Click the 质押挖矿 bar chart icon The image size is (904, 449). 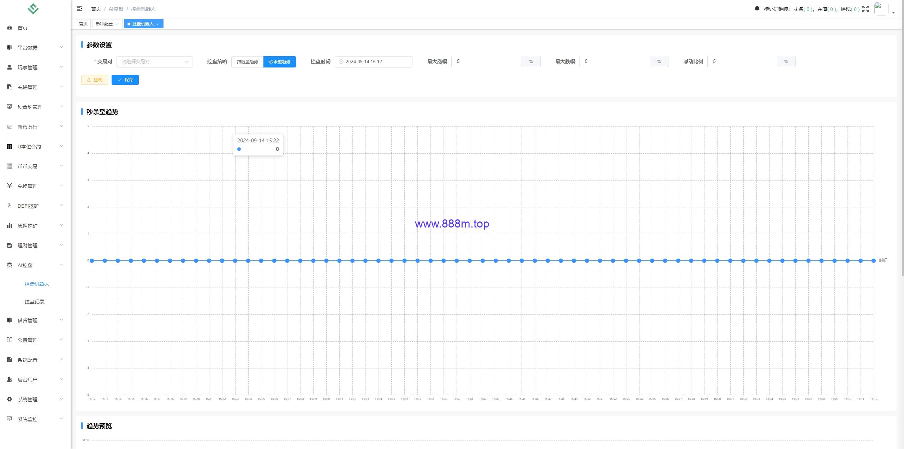[10, 225]
